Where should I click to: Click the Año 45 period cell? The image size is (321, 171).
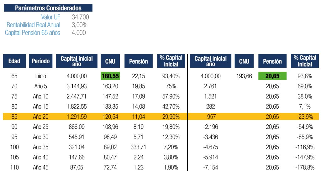[41, 168]
